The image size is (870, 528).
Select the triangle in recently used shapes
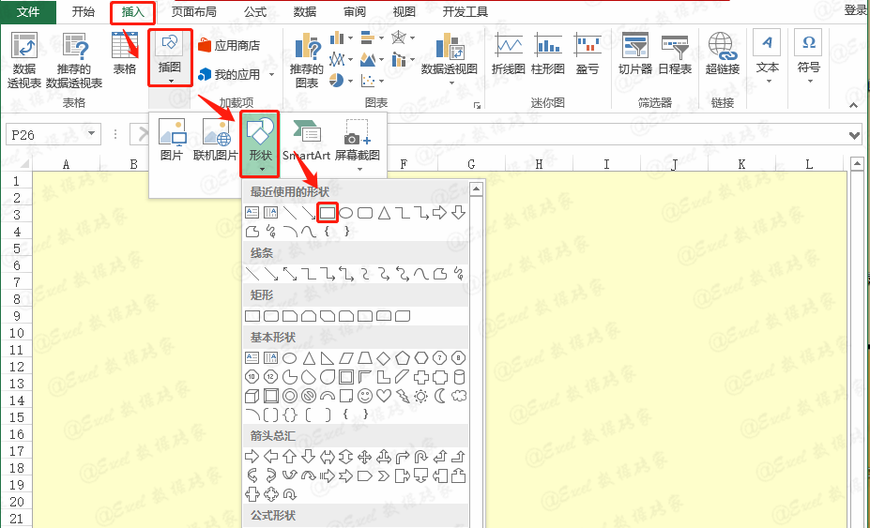(x=384, y=213)
